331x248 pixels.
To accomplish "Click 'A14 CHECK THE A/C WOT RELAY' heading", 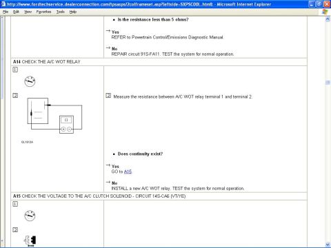I will click(x=47, y=62).
